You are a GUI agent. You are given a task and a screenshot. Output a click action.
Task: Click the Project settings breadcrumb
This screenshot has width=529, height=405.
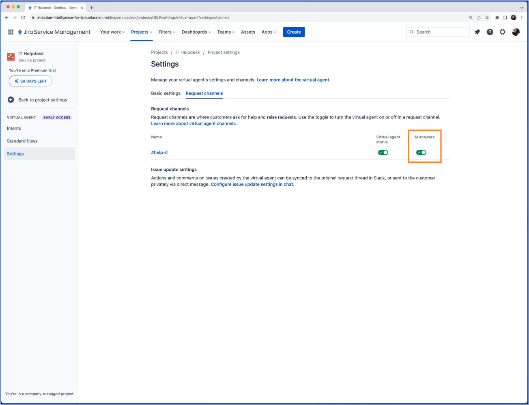click(x=224, y=52)
